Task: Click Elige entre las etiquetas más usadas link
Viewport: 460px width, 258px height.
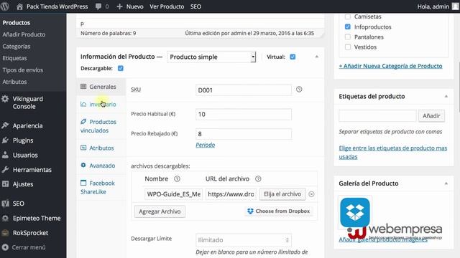Action: coord(393,153)
